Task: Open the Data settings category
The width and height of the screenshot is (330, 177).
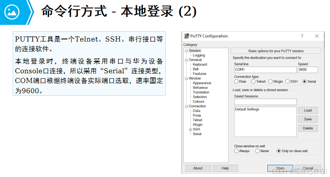Action: 197,111
